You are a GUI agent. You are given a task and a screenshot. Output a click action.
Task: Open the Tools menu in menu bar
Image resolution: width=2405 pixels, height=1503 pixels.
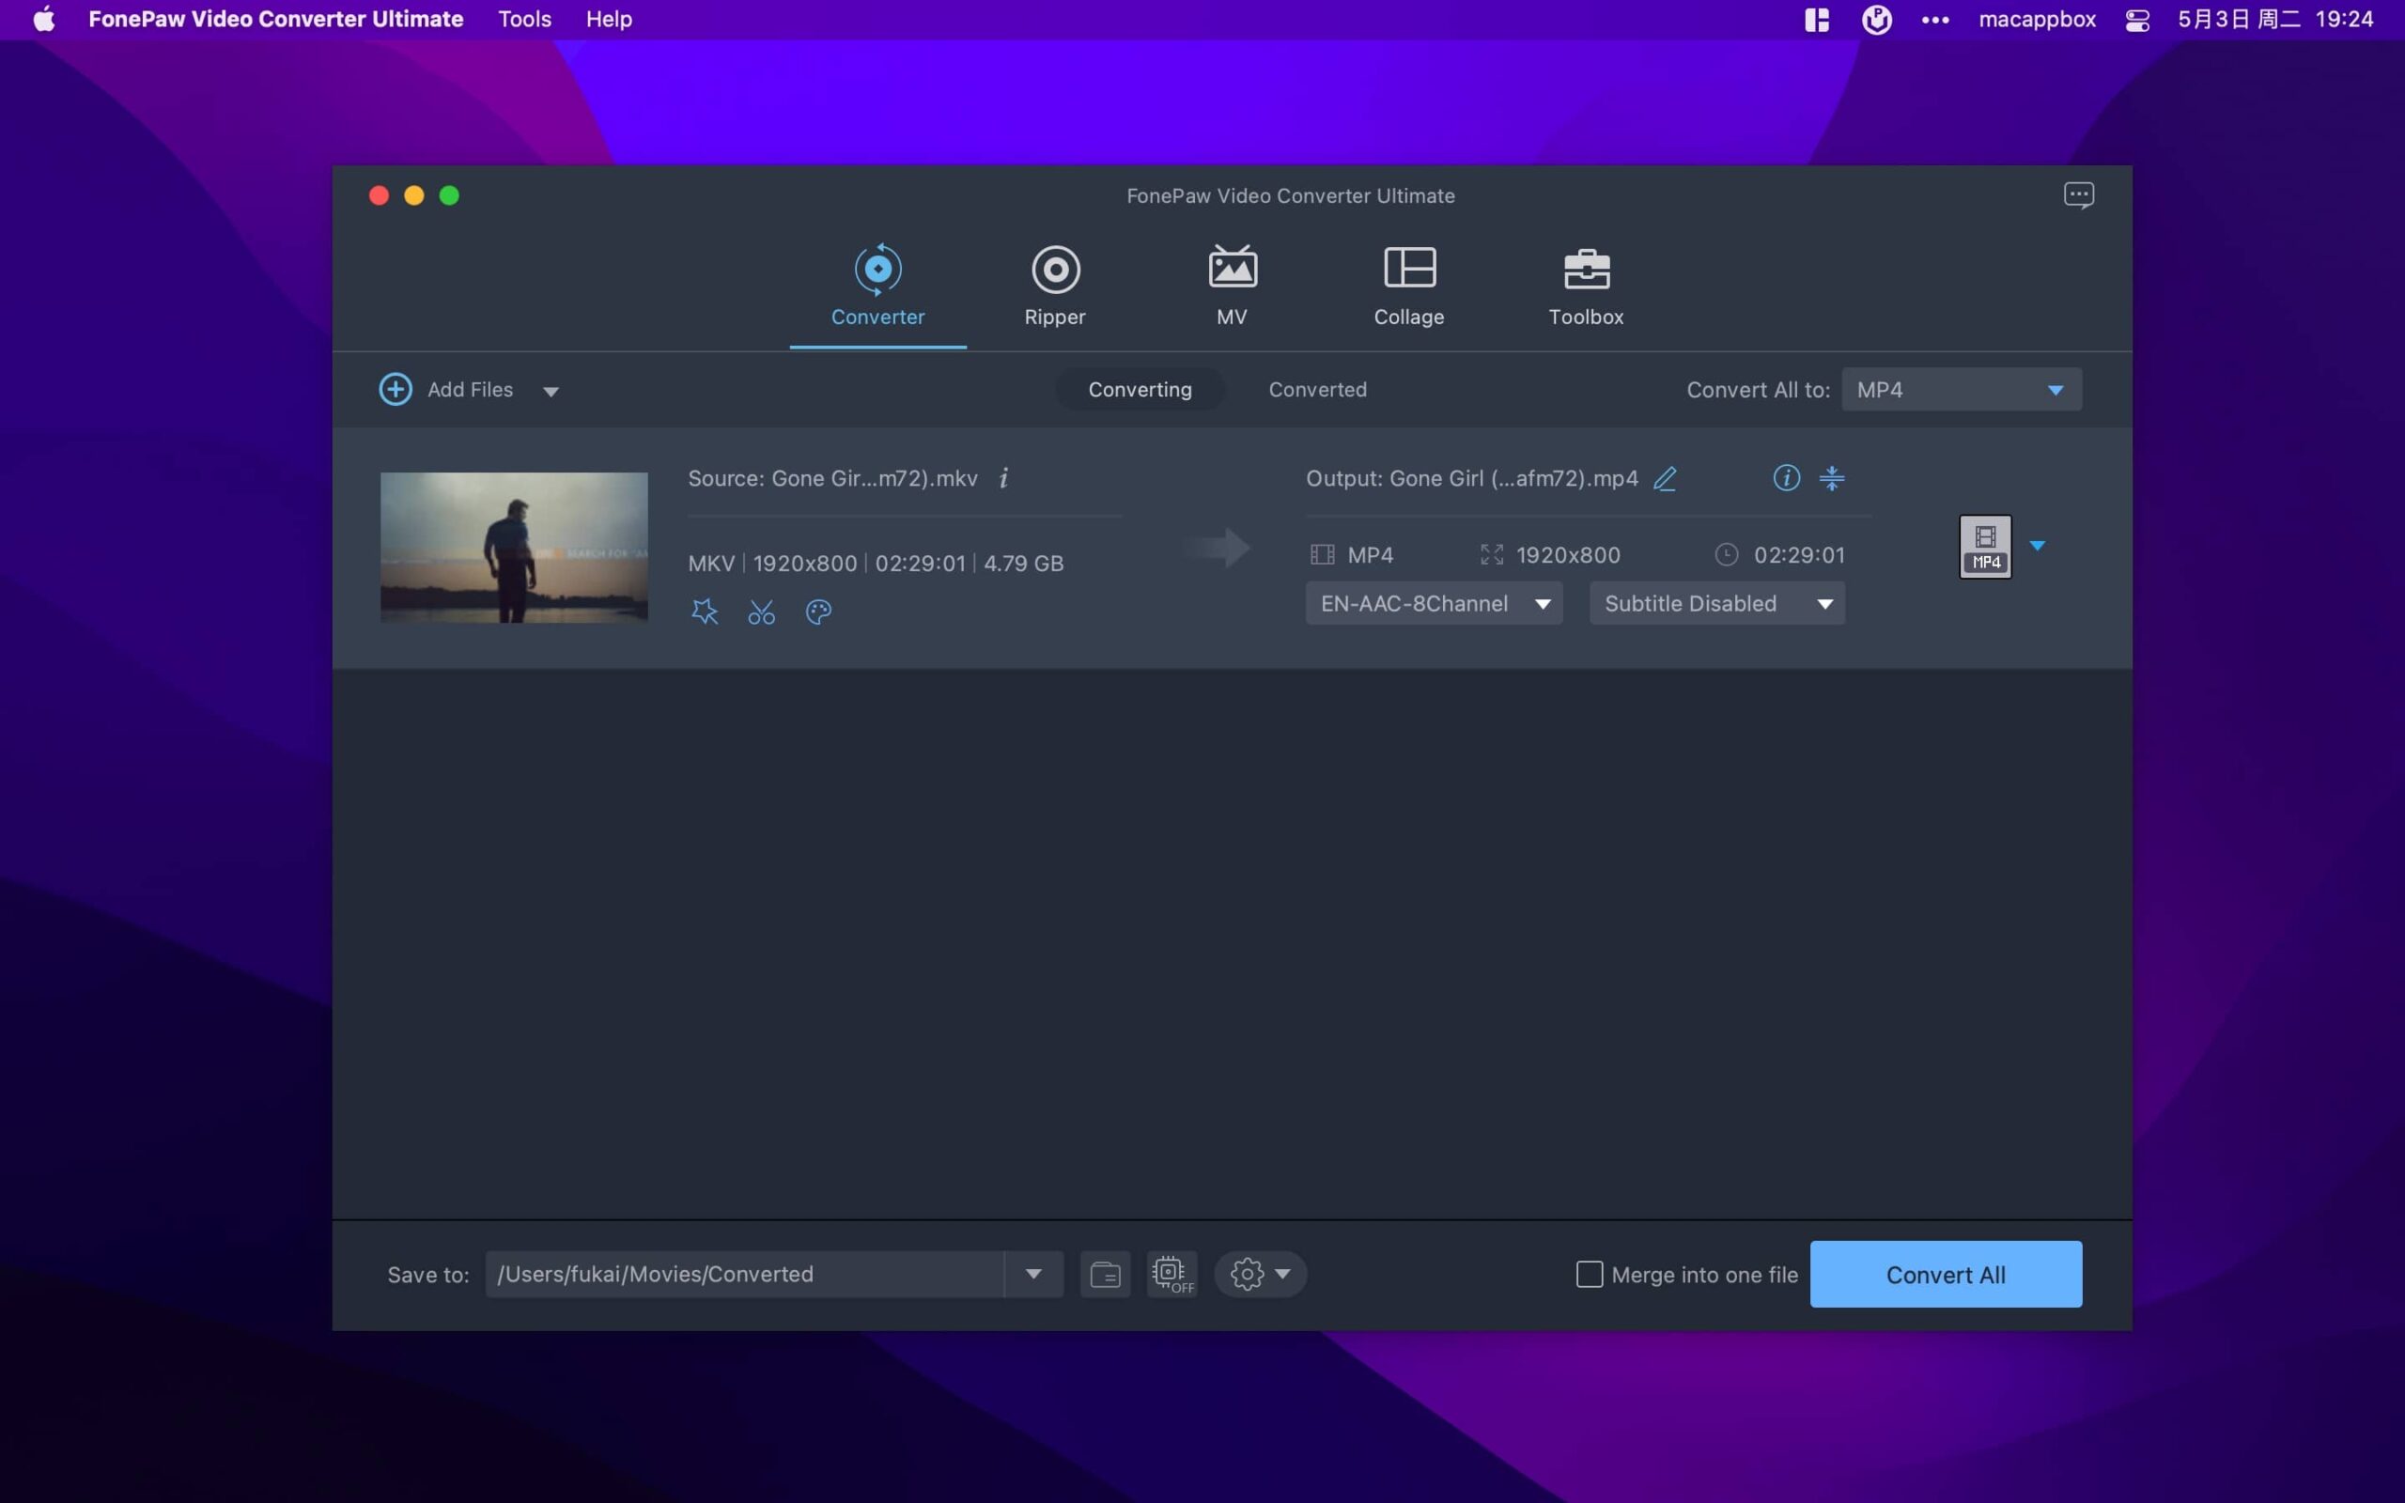coord(523,19)
